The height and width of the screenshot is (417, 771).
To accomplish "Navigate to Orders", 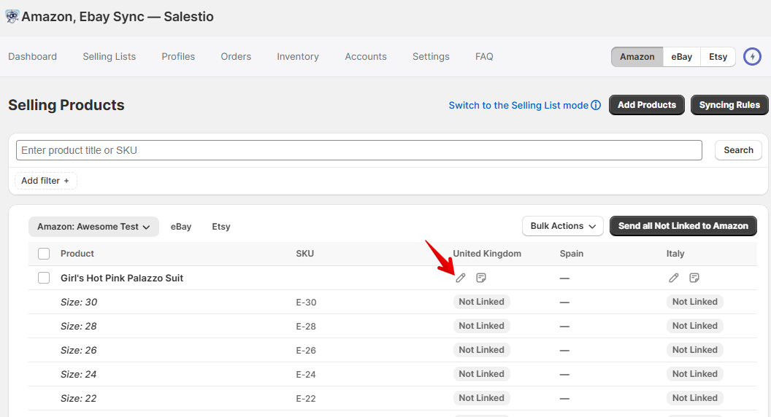I will [236, 56].
